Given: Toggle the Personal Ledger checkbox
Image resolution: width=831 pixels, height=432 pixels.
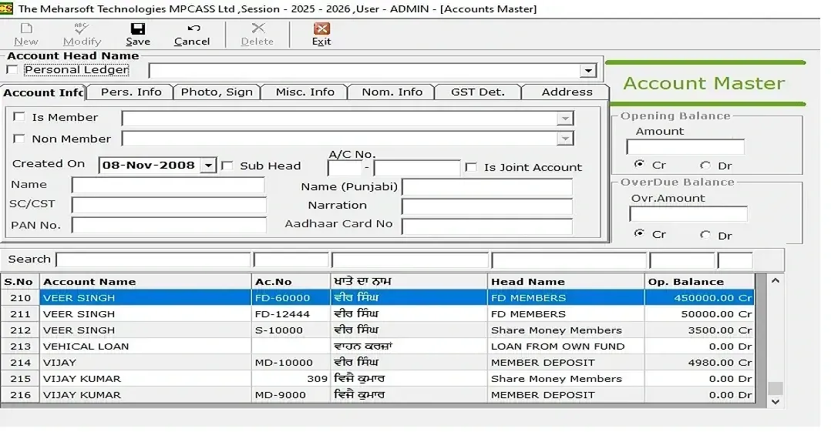Looking at the screenshot, I should 12,69.
